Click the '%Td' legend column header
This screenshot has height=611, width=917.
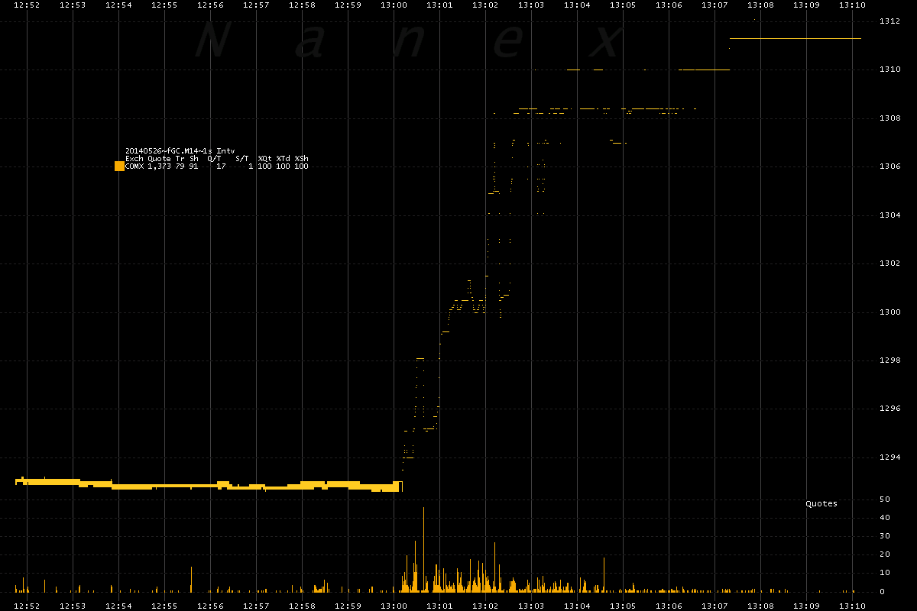point(284,158)
